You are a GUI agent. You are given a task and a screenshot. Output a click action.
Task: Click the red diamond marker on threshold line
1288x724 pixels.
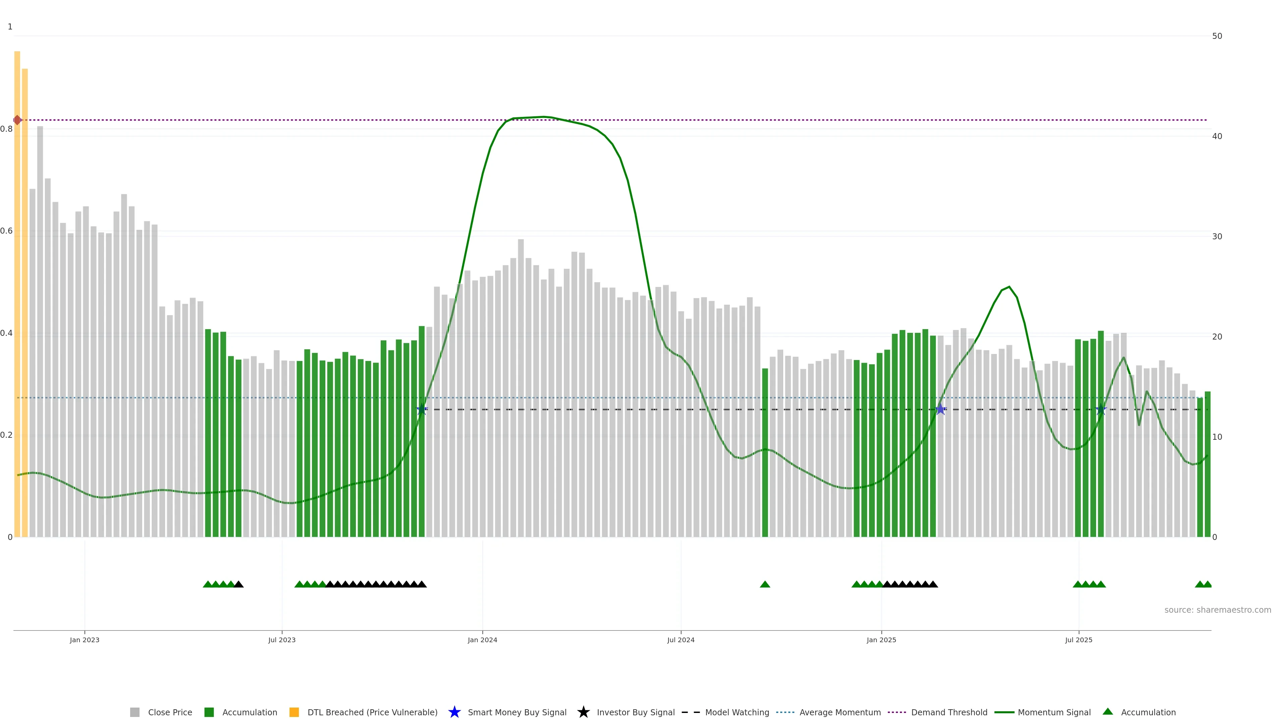click(17, 120)
